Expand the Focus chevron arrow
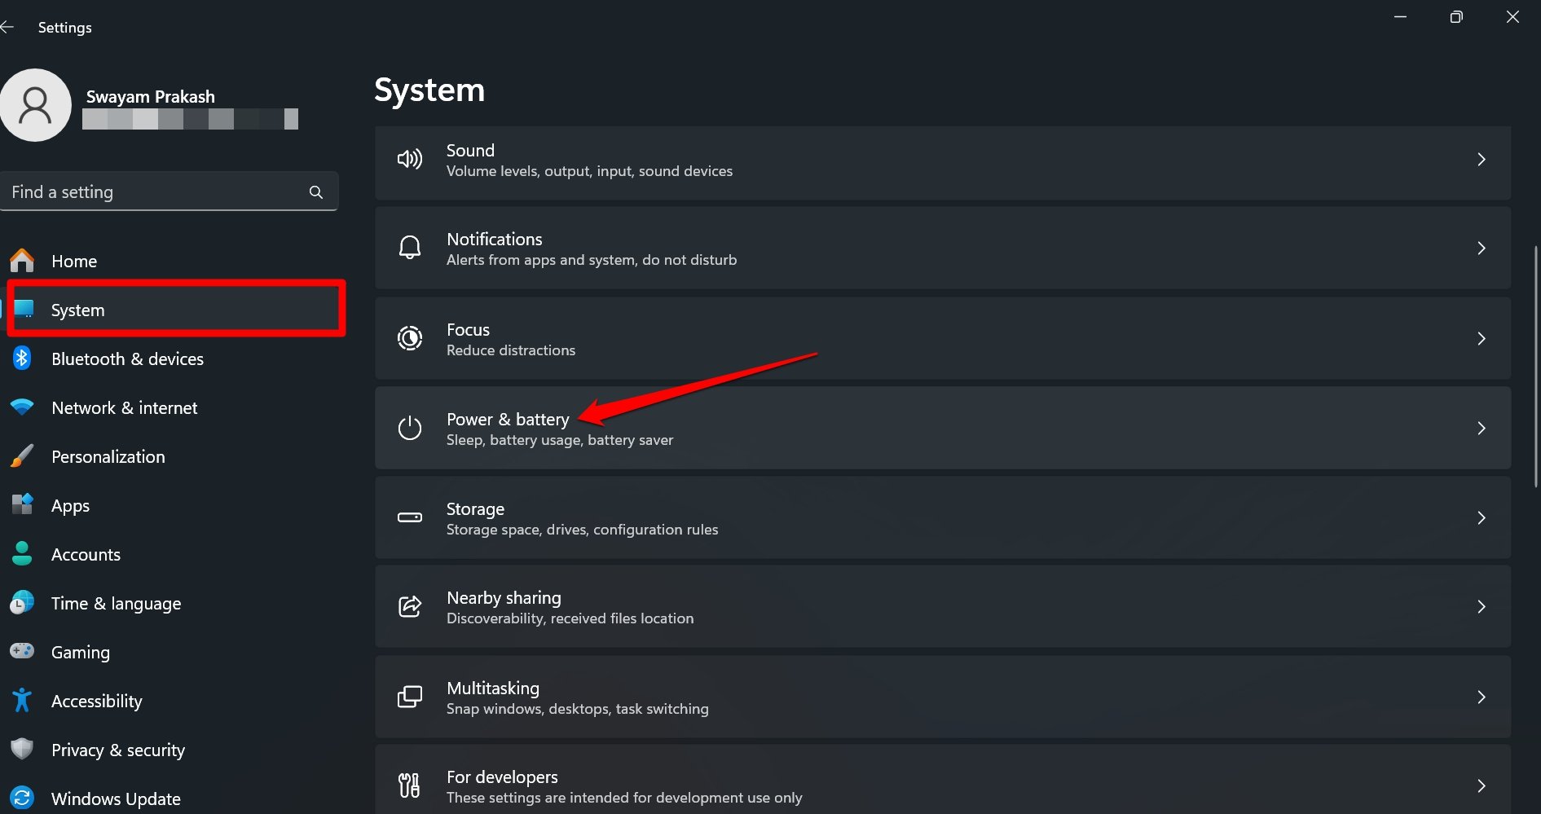 pos(1481,338)
